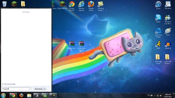Open the Minecraft grass block icon beside Recycle Bin
This screenshot has height=98, width=175.
point(14,4)
